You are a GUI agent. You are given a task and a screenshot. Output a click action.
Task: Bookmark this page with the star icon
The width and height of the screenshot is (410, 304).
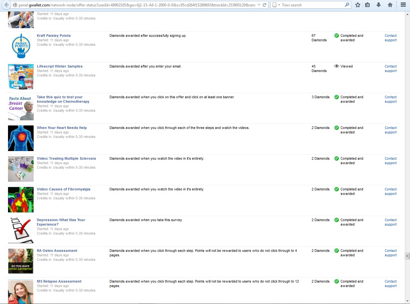(x=358, y=5)
